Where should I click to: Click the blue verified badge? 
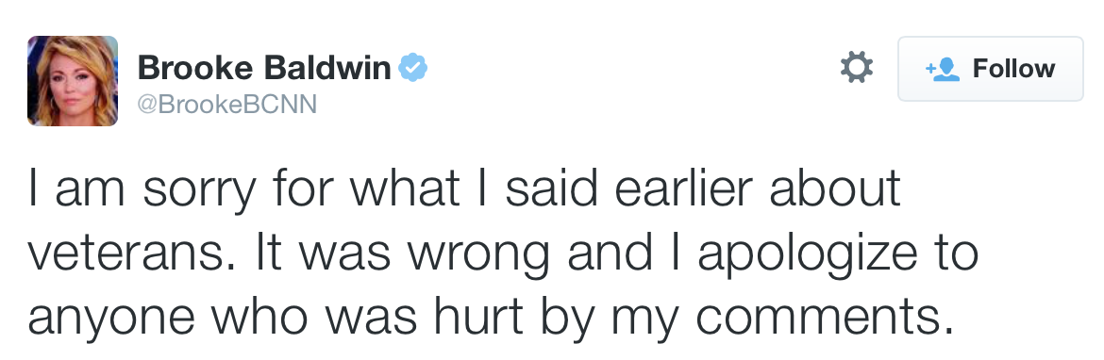[x=413, y=68]
